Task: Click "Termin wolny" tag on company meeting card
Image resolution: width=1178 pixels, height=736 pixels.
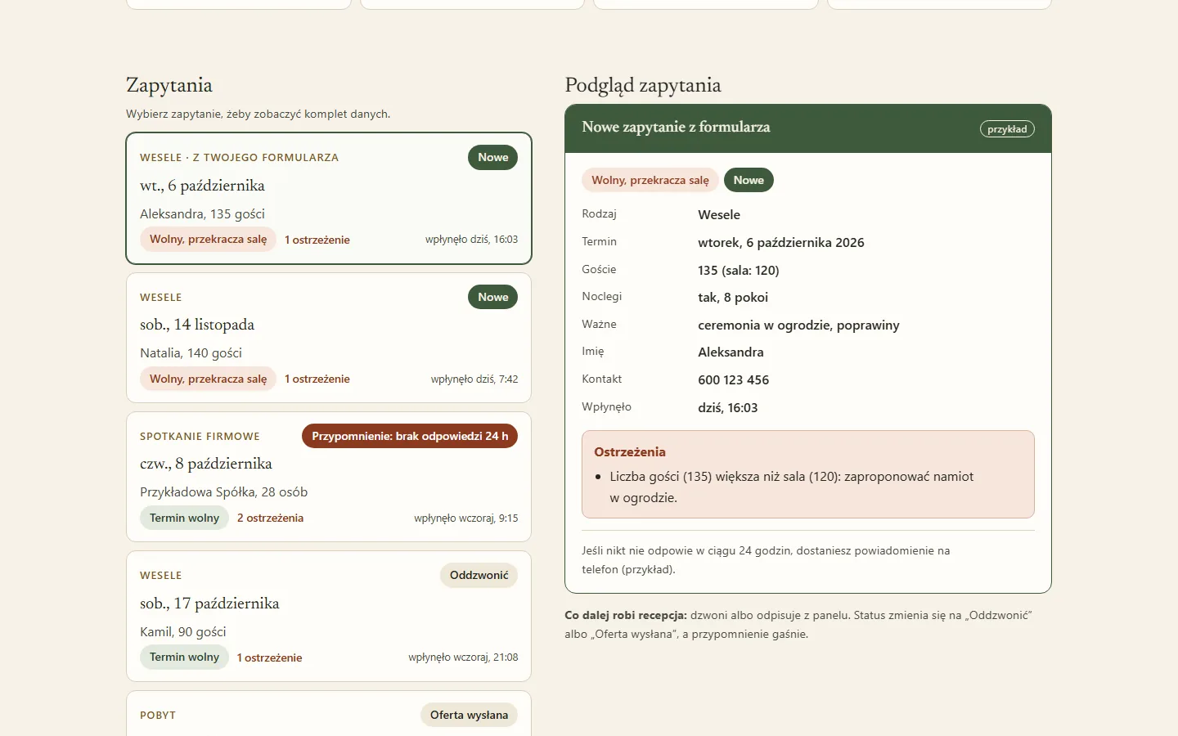Action: (x=184, y=518)
